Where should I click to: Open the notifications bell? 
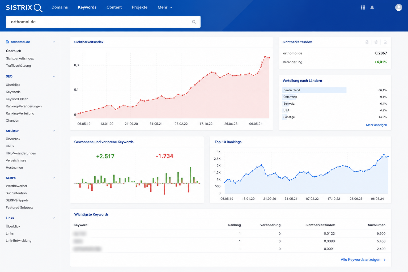[372, 7]
